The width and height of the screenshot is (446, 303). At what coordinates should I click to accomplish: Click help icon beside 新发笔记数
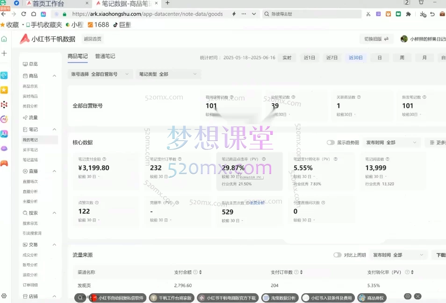click(424, 97)
